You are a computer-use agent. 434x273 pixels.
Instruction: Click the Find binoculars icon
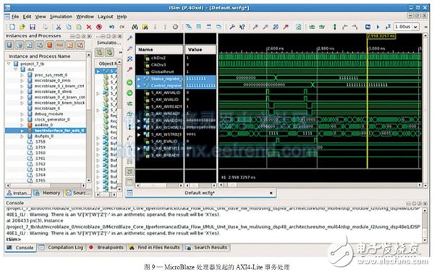135,27
